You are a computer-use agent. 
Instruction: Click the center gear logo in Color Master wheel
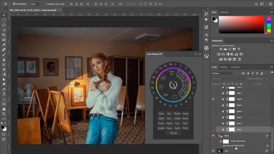pos(173,85)
